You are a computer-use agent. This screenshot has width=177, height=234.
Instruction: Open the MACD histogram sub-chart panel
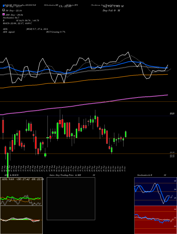(21, 220)
